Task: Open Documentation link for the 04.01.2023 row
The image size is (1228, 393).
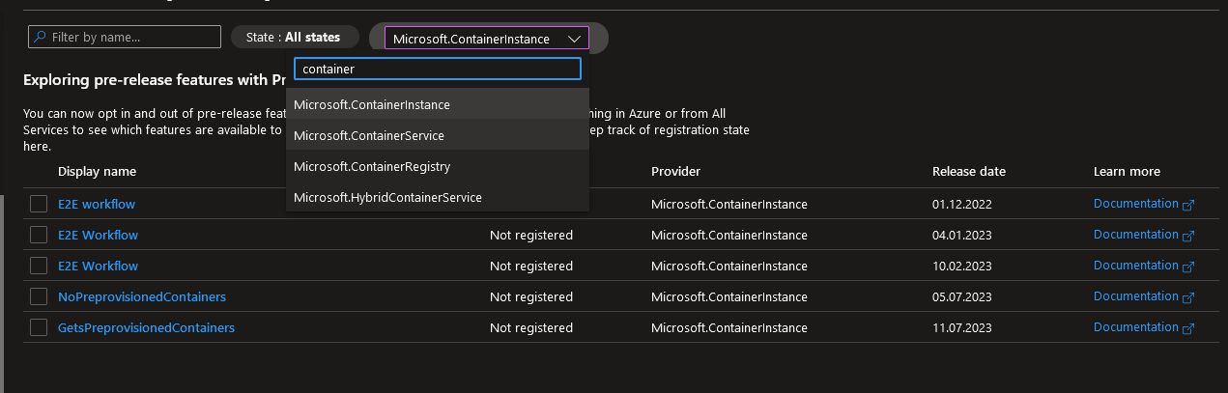Action: click(x=1136, y=235)
